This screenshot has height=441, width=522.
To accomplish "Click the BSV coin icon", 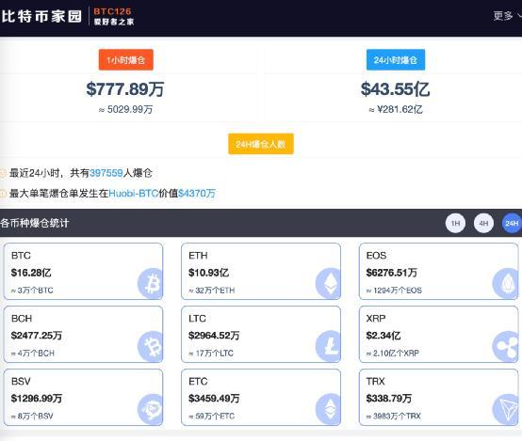I will [x=151, y=409].
